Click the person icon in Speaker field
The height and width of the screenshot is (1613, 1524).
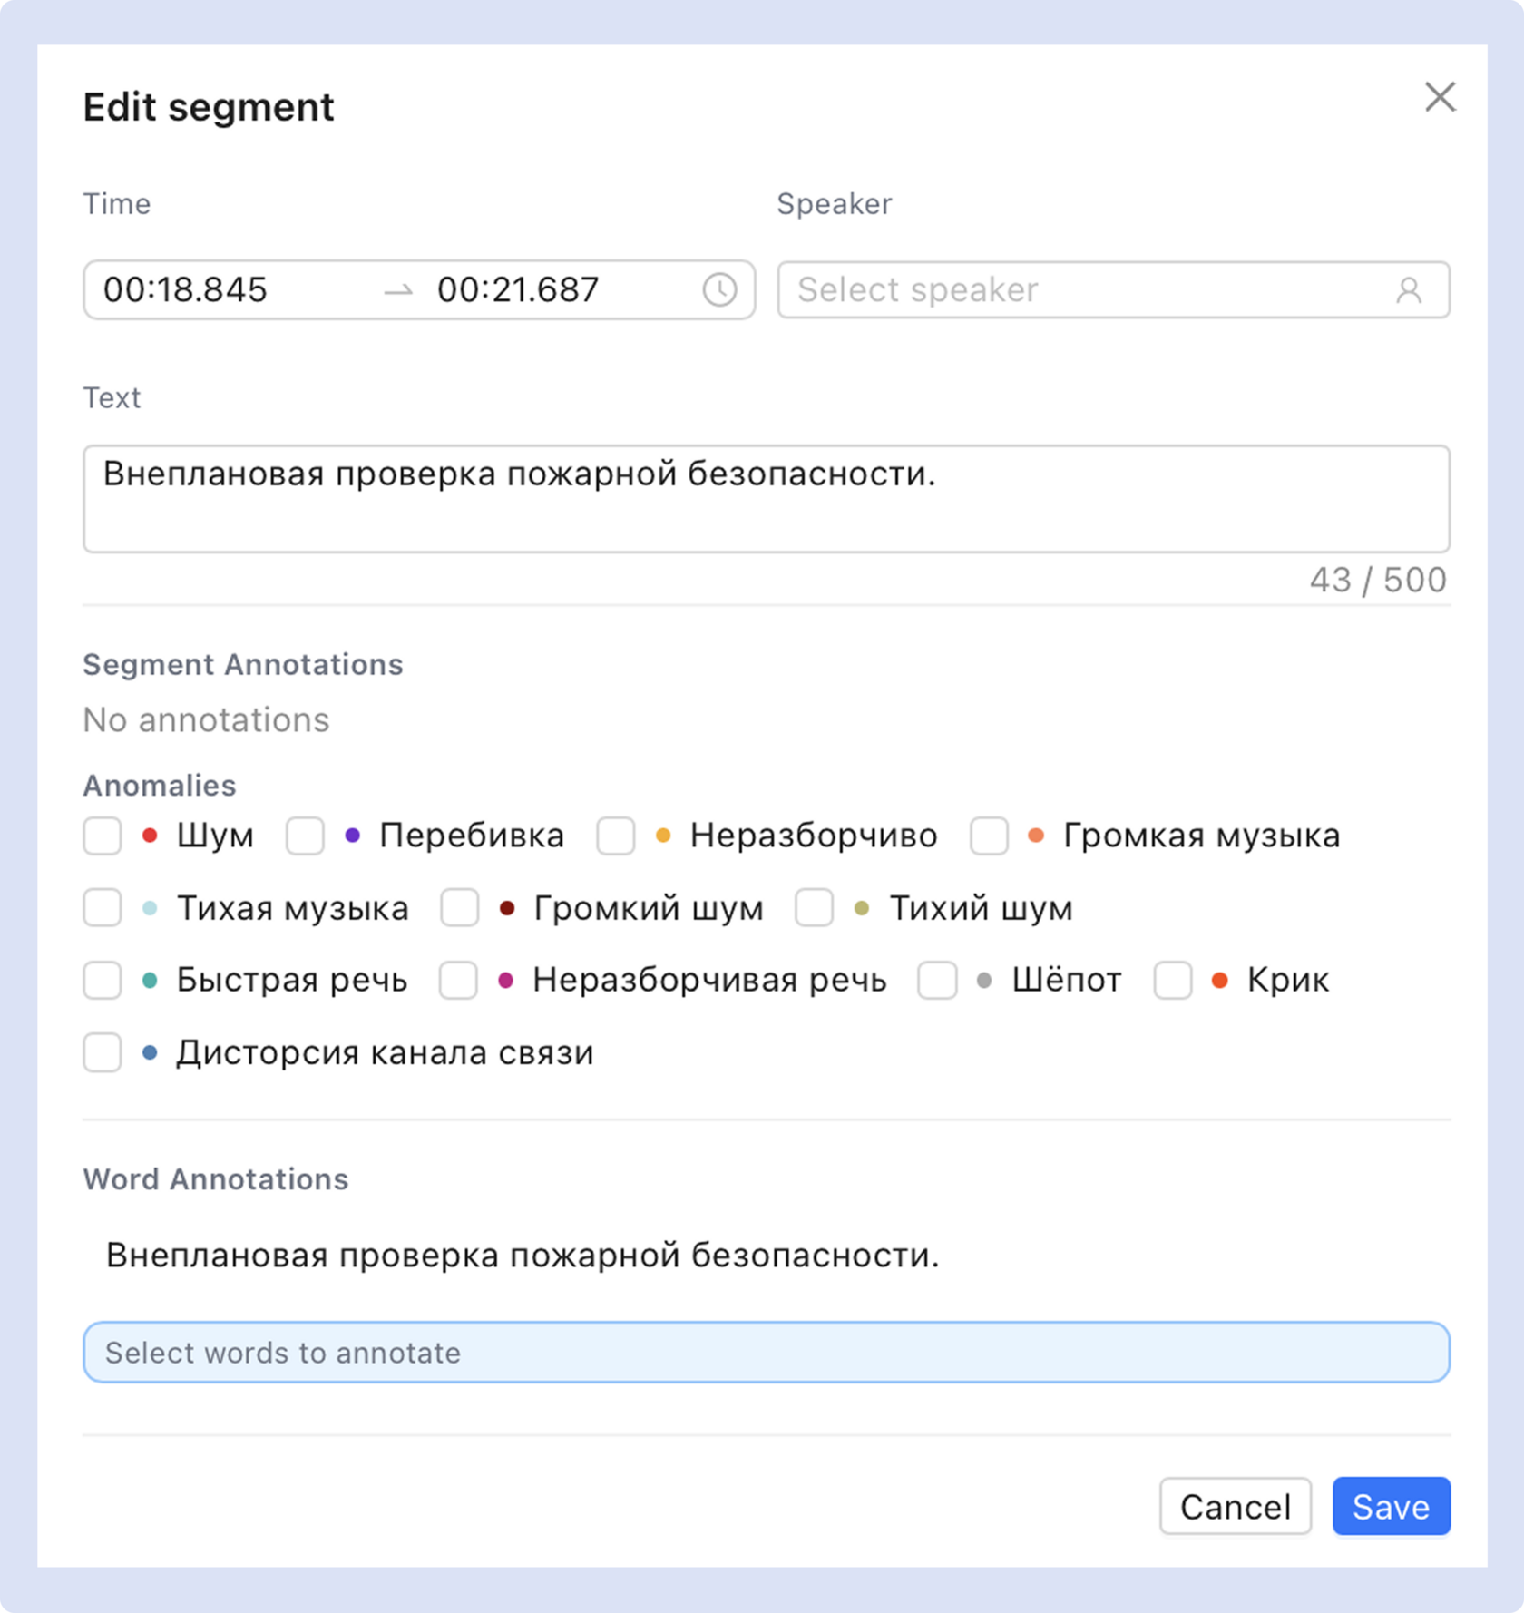click(1408, 290)
